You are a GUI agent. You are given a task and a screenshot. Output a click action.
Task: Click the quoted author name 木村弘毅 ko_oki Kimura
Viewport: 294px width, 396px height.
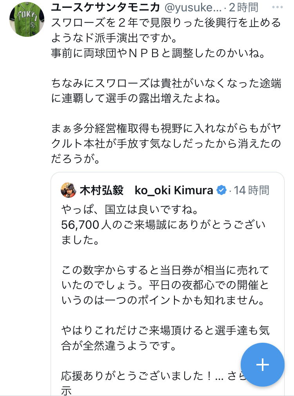click(146, 190)
